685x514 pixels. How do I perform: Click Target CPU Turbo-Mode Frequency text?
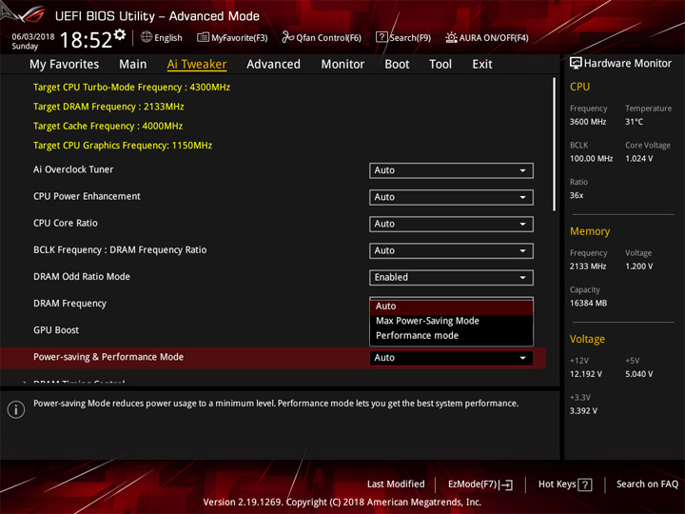click(132, 87)
